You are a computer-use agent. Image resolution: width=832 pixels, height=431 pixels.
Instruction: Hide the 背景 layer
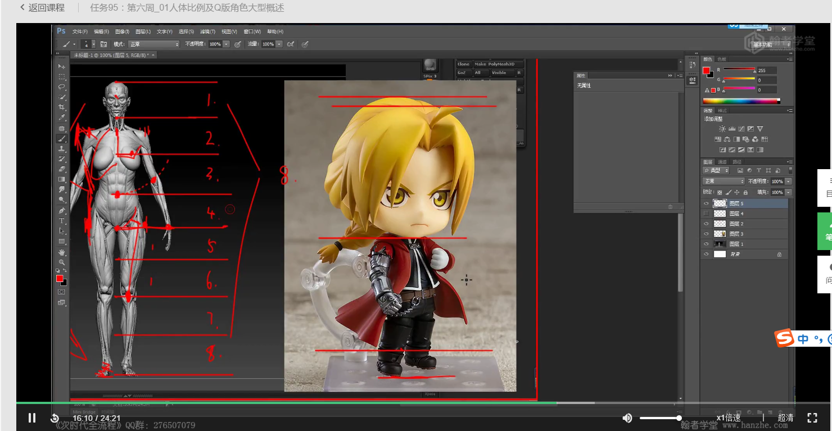(707, 254)
